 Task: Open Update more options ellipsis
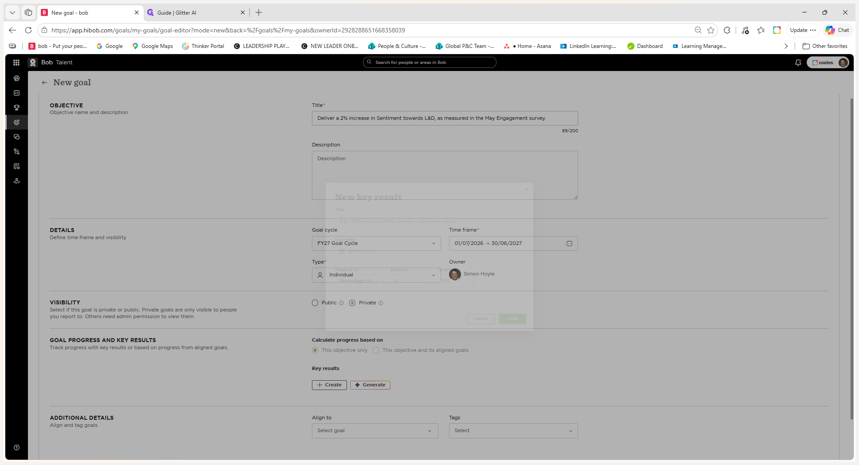[x=813, y=30]
